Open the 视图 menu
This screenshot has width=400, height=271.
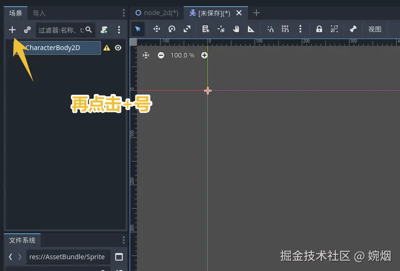pyautogui.click(x=375, y=29)
